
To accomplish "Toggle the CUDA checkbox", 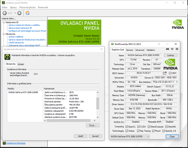I will click(x=138, y=127).
